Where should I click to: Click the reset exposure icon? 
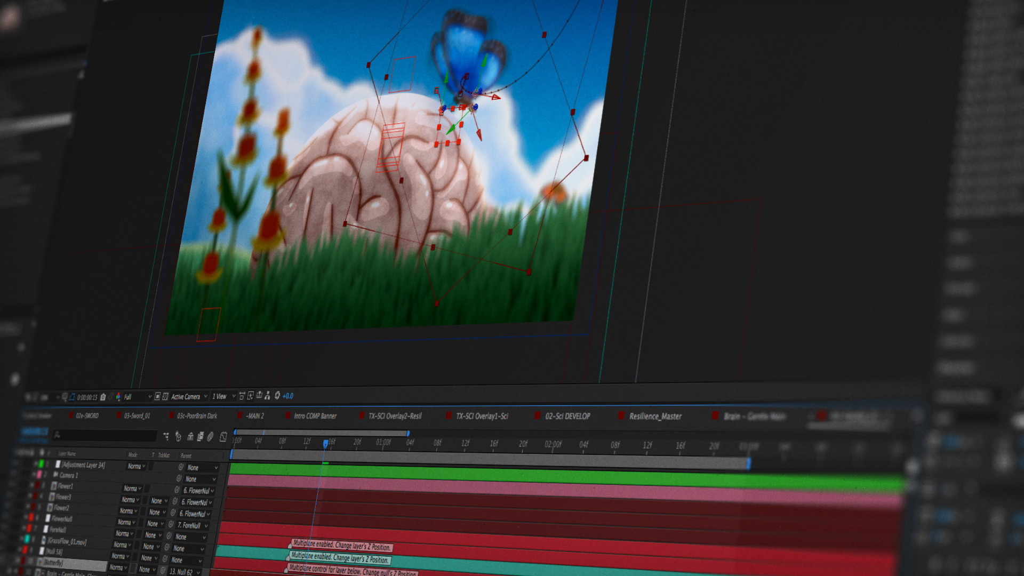click(x=277, y=396)
